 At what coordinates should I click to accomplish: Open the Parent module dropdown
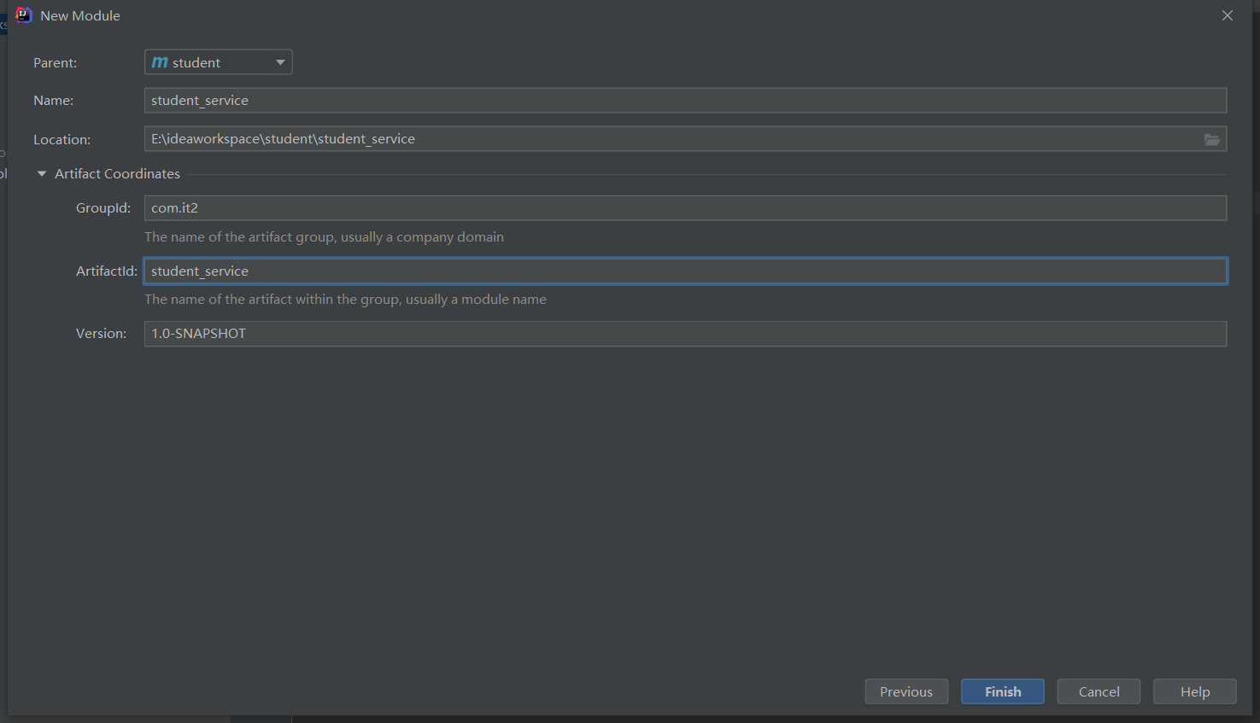pos(218,62)
